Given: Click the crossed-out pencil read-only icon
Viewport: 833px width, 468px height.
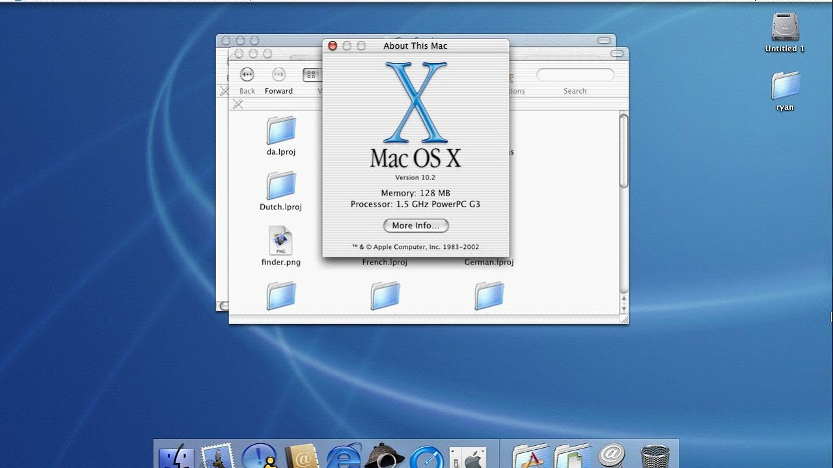Looking at the screenshot, I should (x=238, y=104).
